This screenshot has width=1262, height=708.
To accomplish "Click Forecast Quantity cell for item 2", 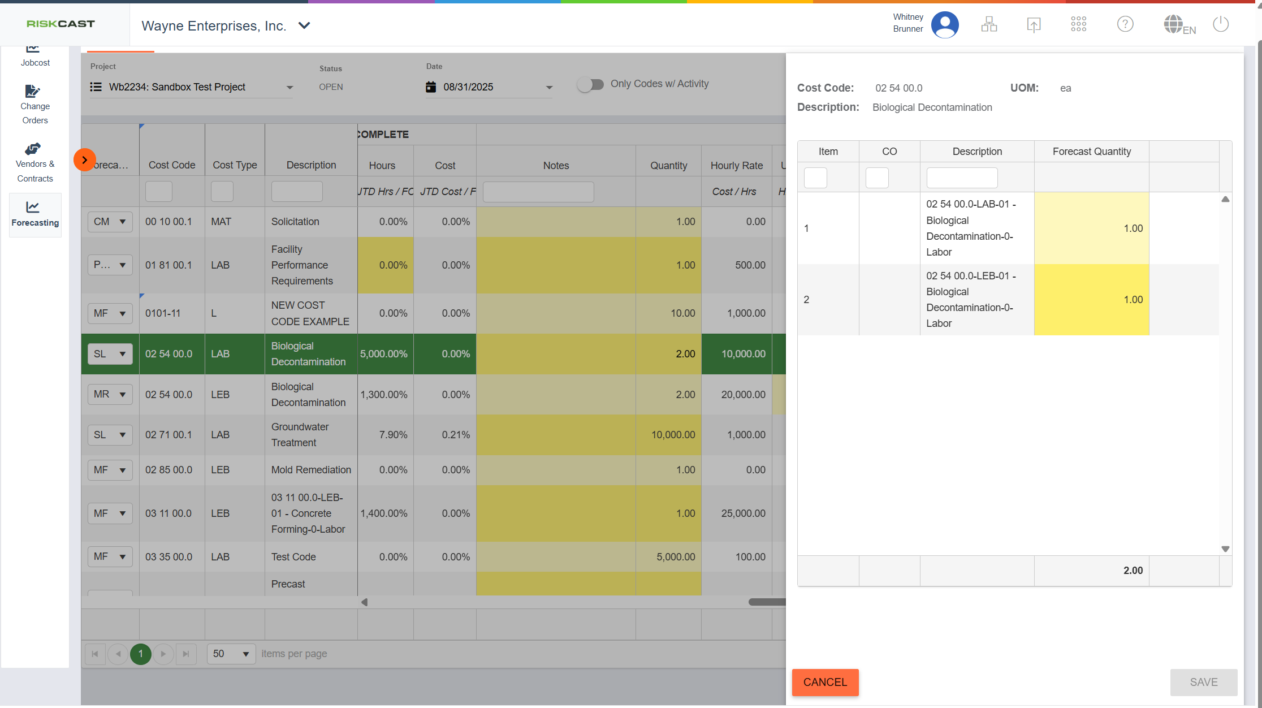I will [x=1091, y=300].
